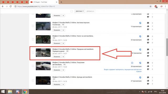The image size is (168, 94).
Task: Open copyright notice link 'Видео содержит материалы'
Action: click(x=123, y=70)
